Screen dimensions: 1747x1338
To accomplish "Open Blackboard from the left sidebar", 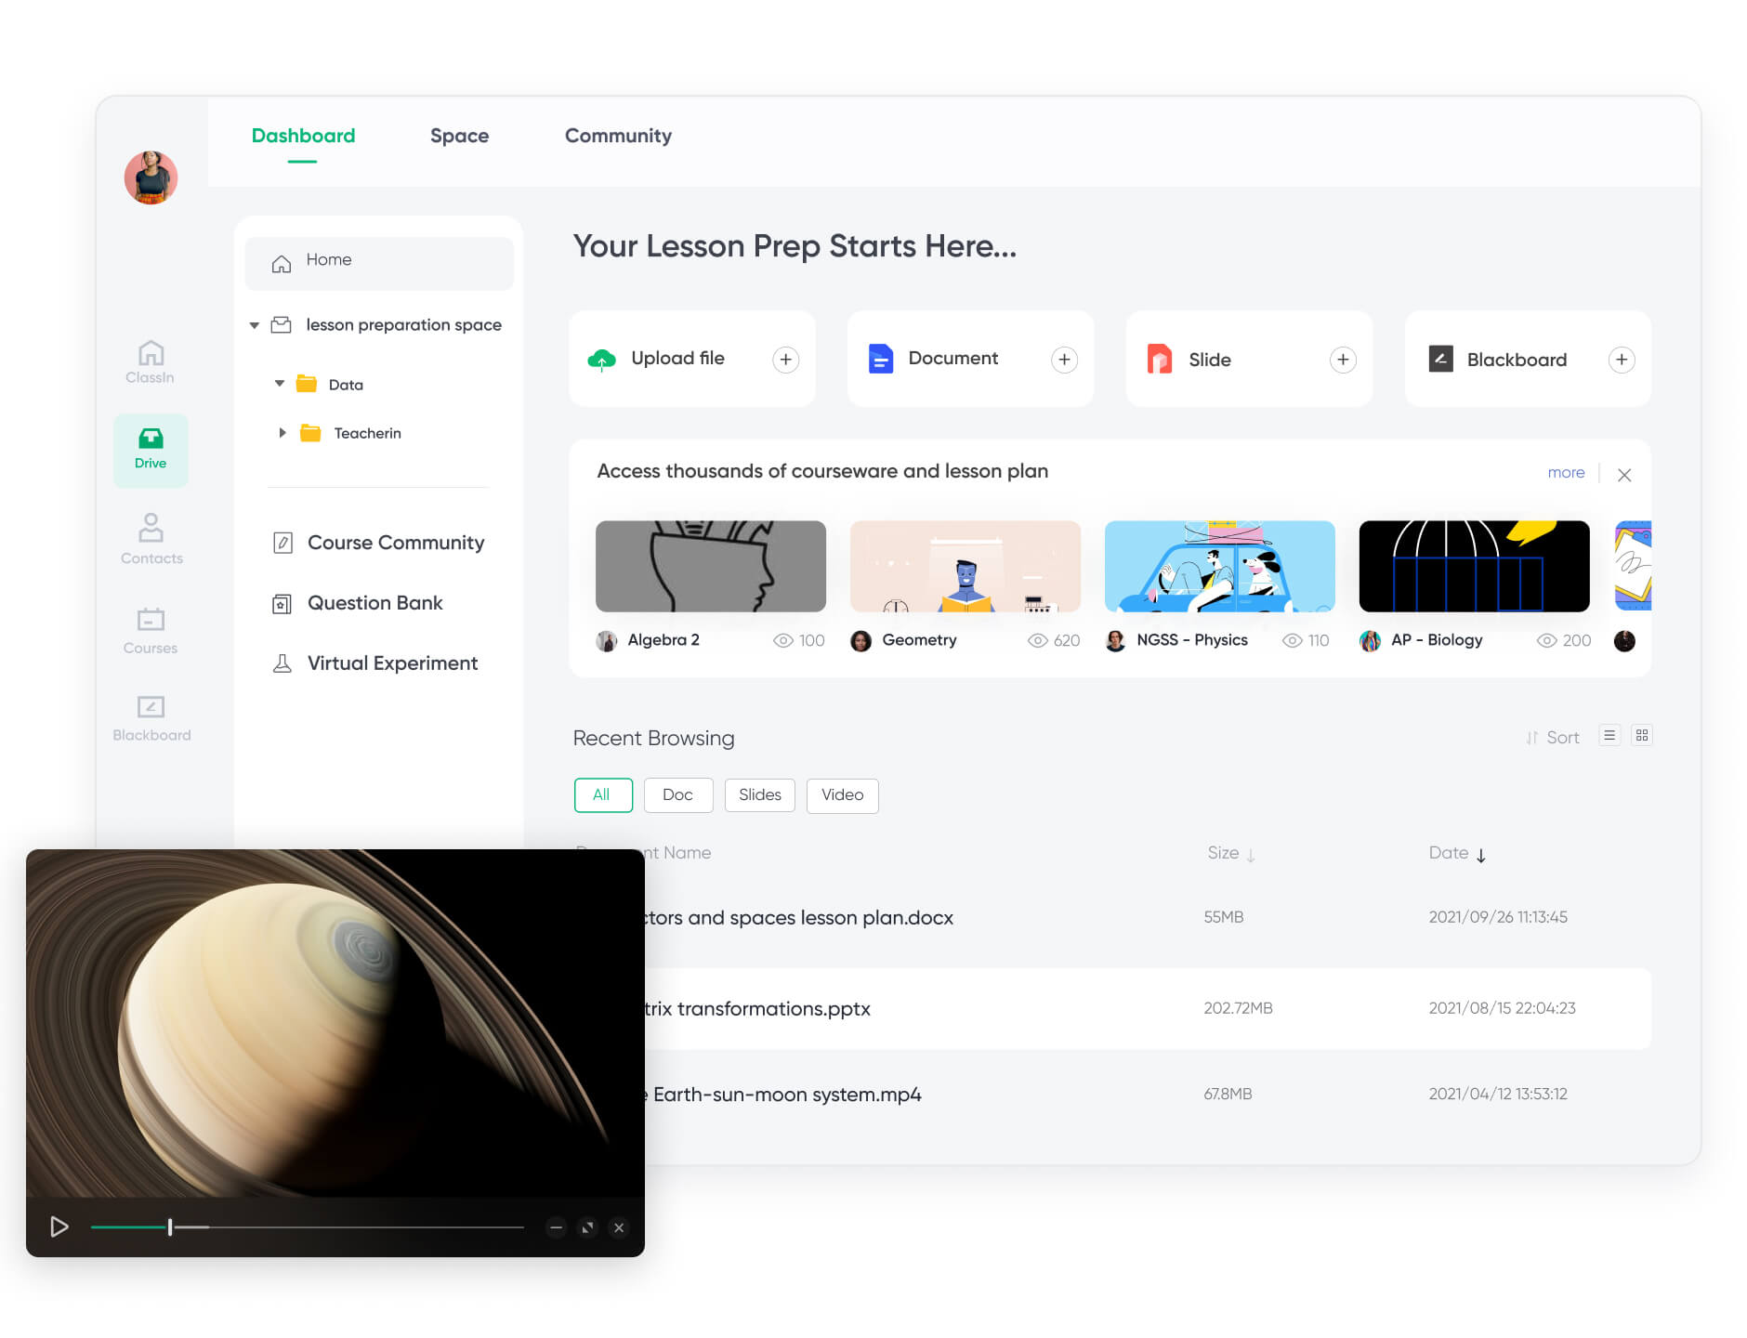I will click(151, 718).
